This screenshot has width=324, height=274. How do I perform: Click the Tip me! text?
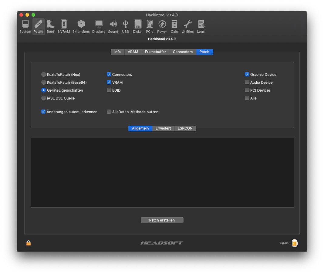[x=285, y=243]
